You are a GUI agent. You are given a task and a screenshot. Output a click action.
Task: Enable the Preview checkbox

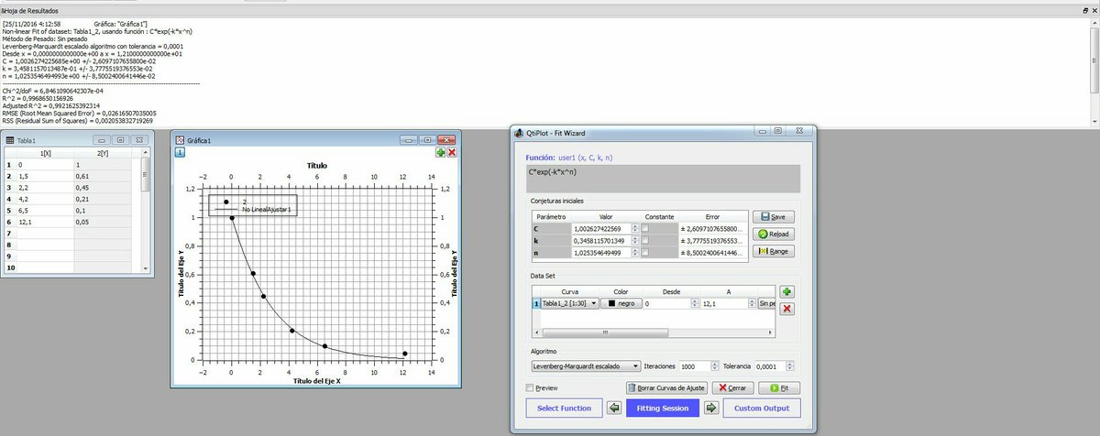(532, 387)
